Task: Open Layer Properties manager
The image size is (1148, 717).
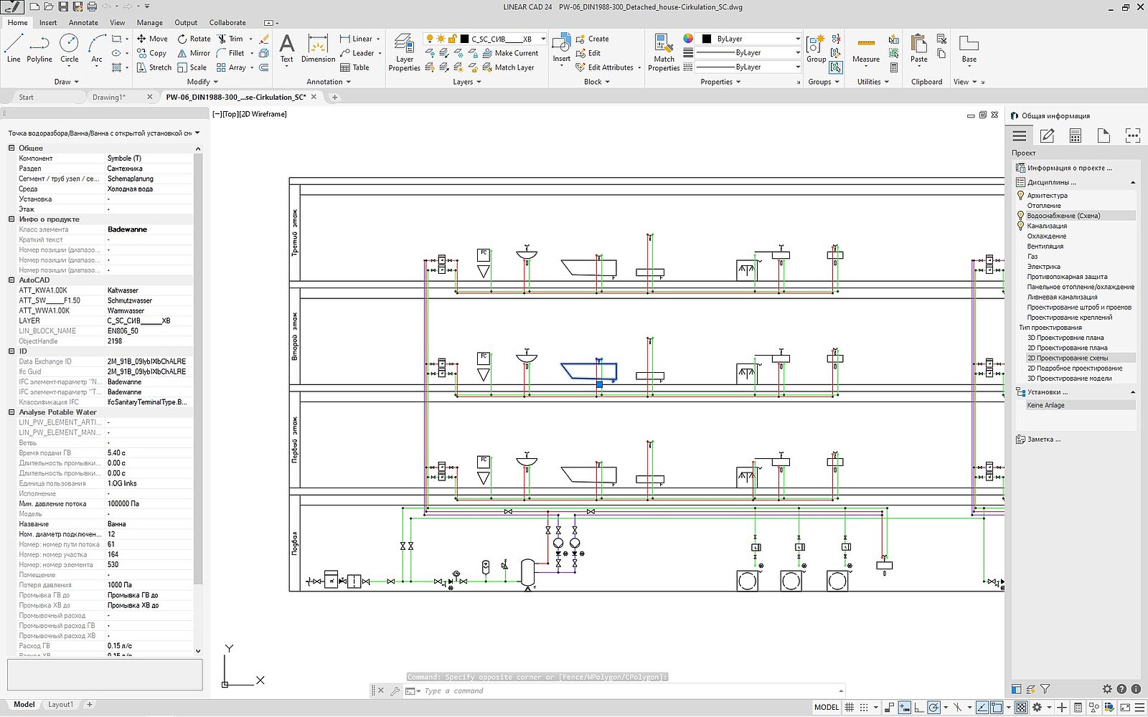Action: 404,52
